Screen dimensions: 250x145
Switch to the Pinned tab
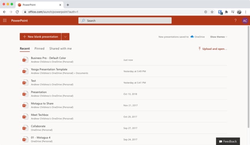(x=39, y=49)
